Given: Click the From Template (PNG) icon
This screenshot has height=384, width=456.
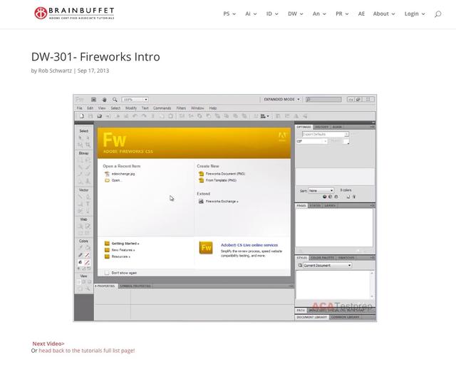Looking at the screenshot, I should click(201, 180).
